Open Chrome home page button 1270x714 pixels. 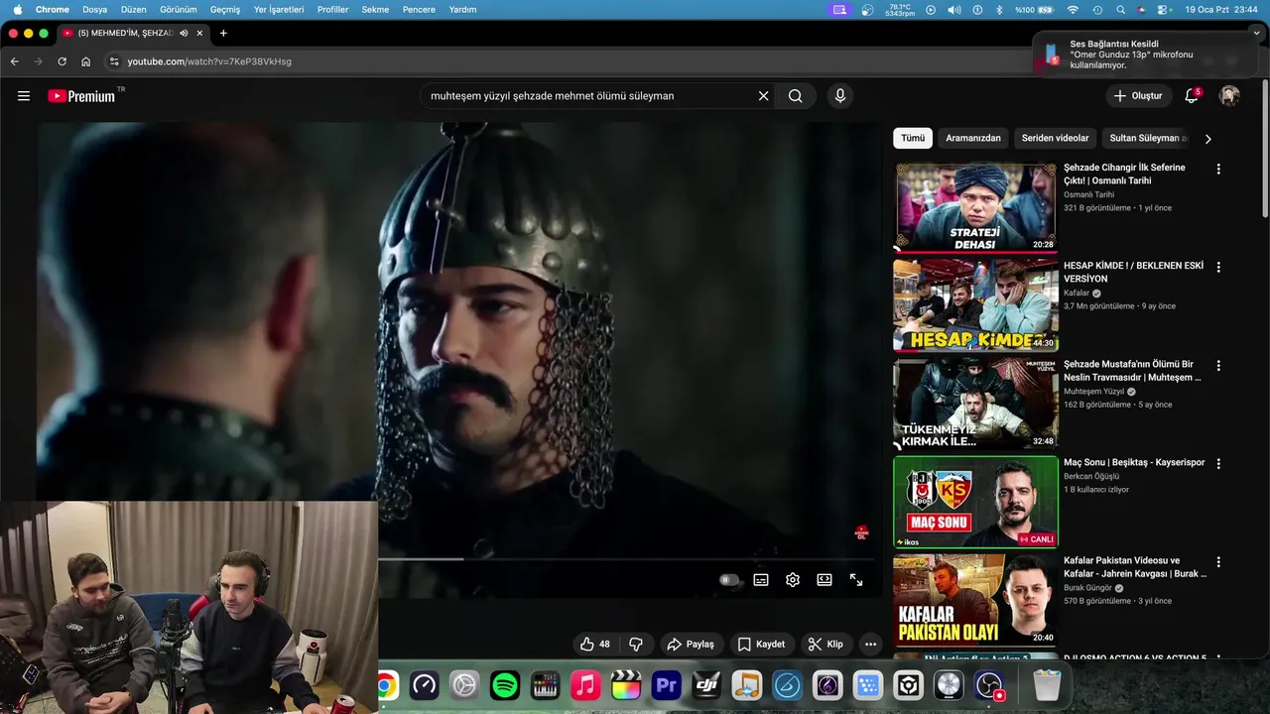coord(85,61)
